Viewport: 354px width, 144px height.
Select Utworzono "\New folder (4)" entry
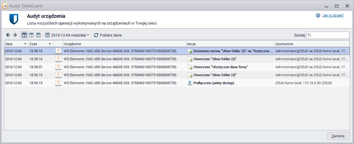[x=215, y=75]
